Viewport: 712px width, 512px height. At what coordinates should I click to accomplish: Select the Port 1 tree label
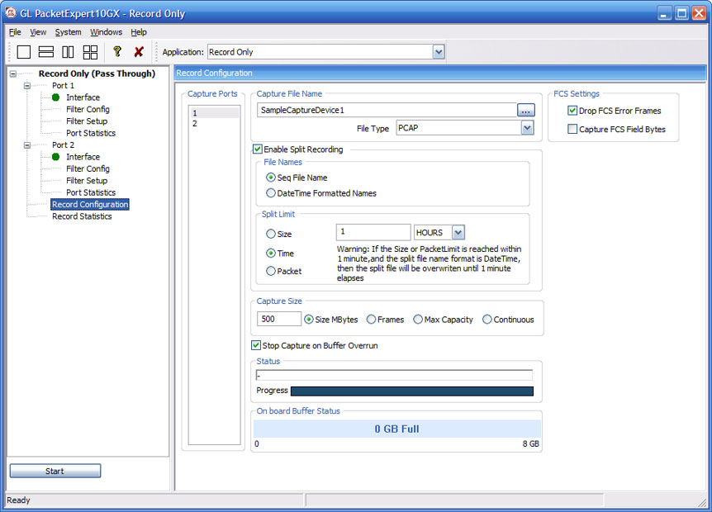point(63,85)
